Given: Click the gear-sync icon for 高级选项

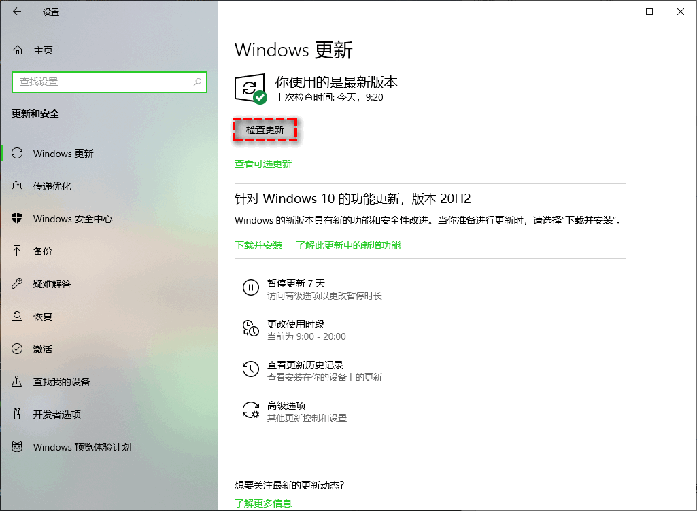Looking at the screenshot, I should coord(251,410).
